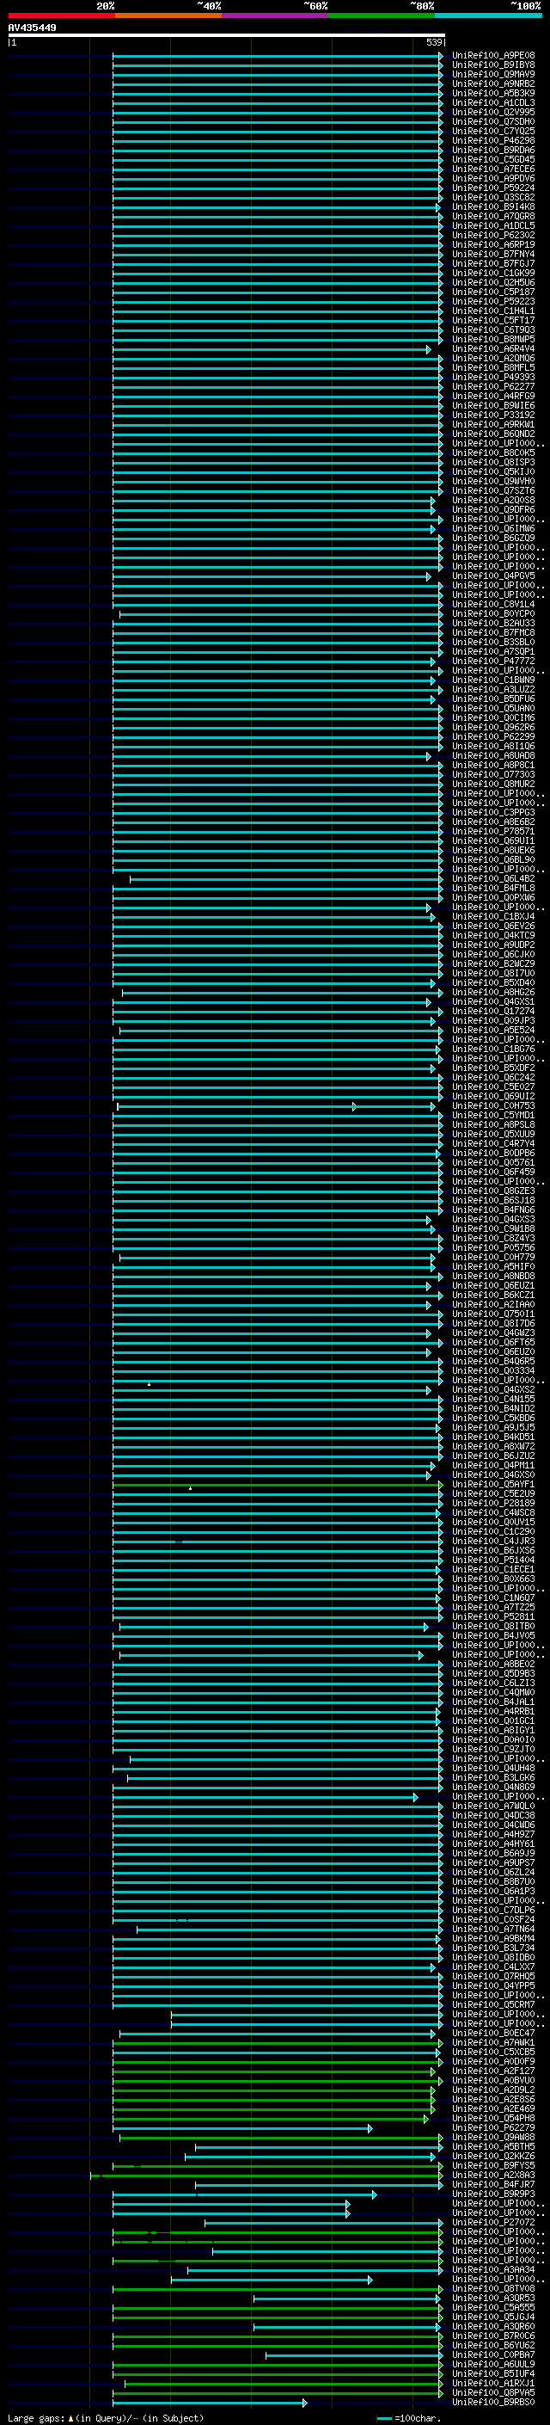Viewport: 550px width, 2425px height.
Task: Open hit UniRef100_Q2V995
Action: coord(492,112)
